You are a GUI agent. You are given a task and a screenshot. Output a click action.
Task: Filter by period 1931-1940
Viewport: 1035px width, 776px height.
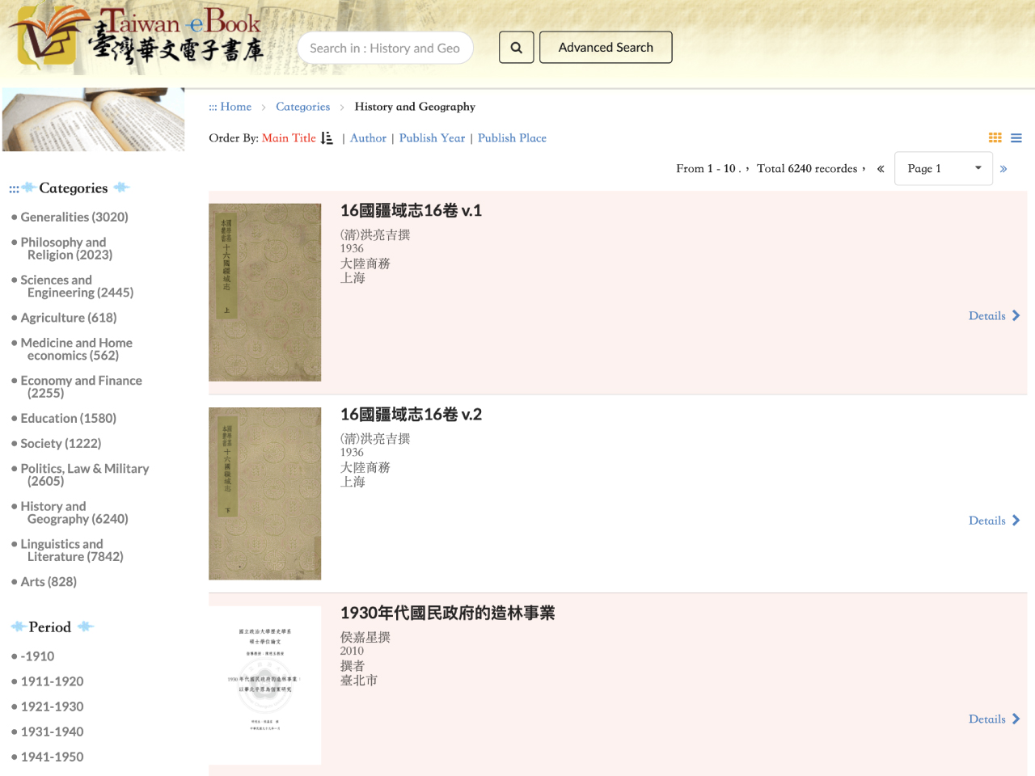click(52, 732)
